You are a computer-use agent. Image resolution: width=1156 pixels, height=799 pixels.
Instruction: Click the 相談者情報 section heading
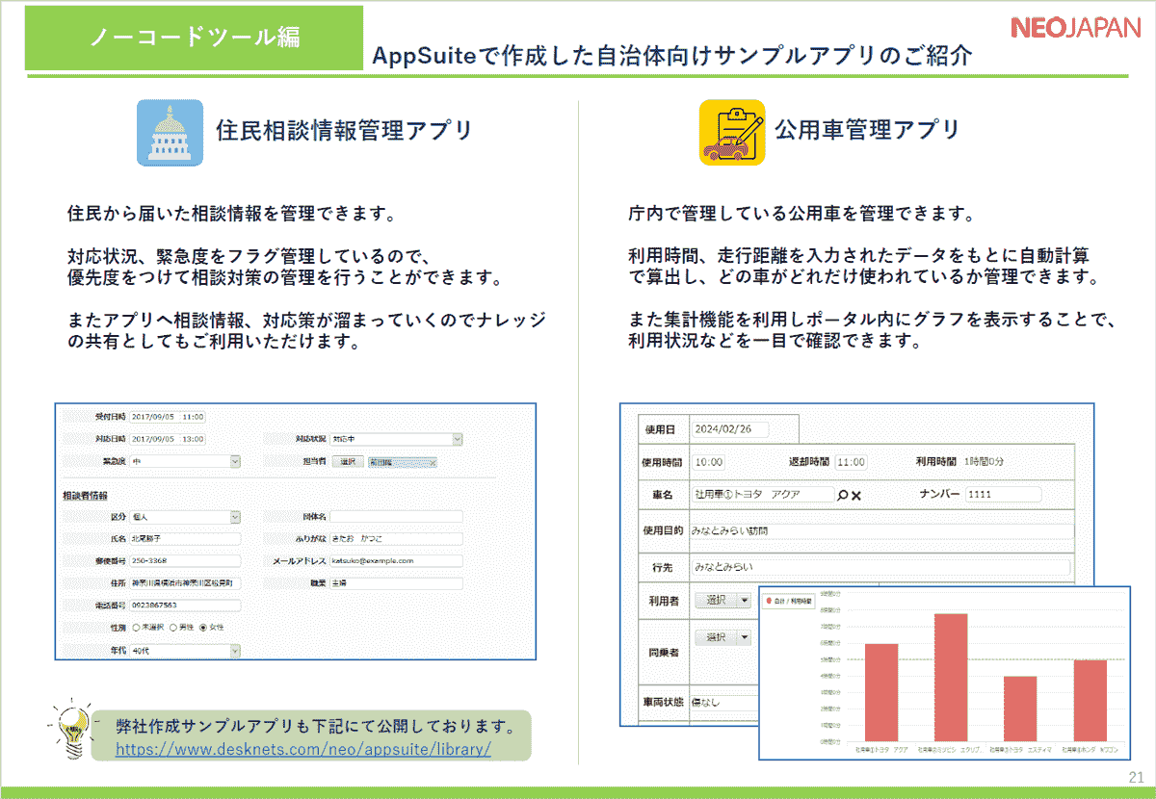click(84, 495)
